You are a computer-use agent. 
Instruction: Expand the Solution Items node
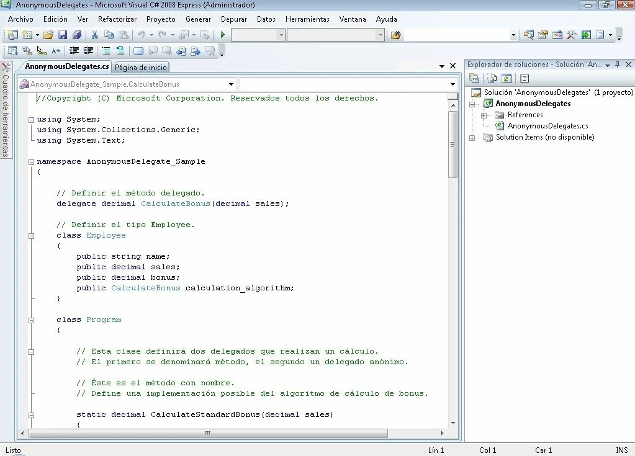(x=472, y=138)
